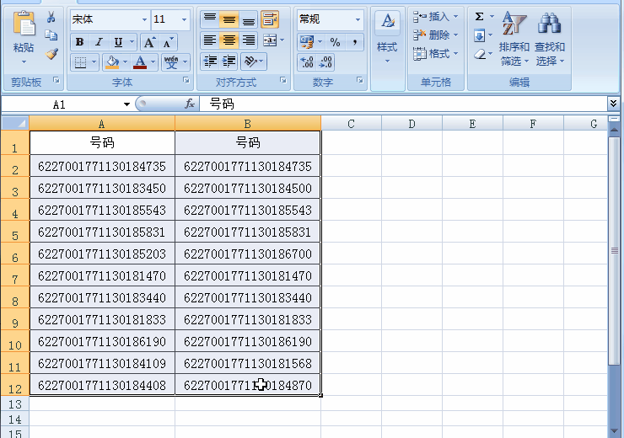Click merge and center icon
Image resolution: width=624 pixels, height=438 pixels.
click(270, 40)
